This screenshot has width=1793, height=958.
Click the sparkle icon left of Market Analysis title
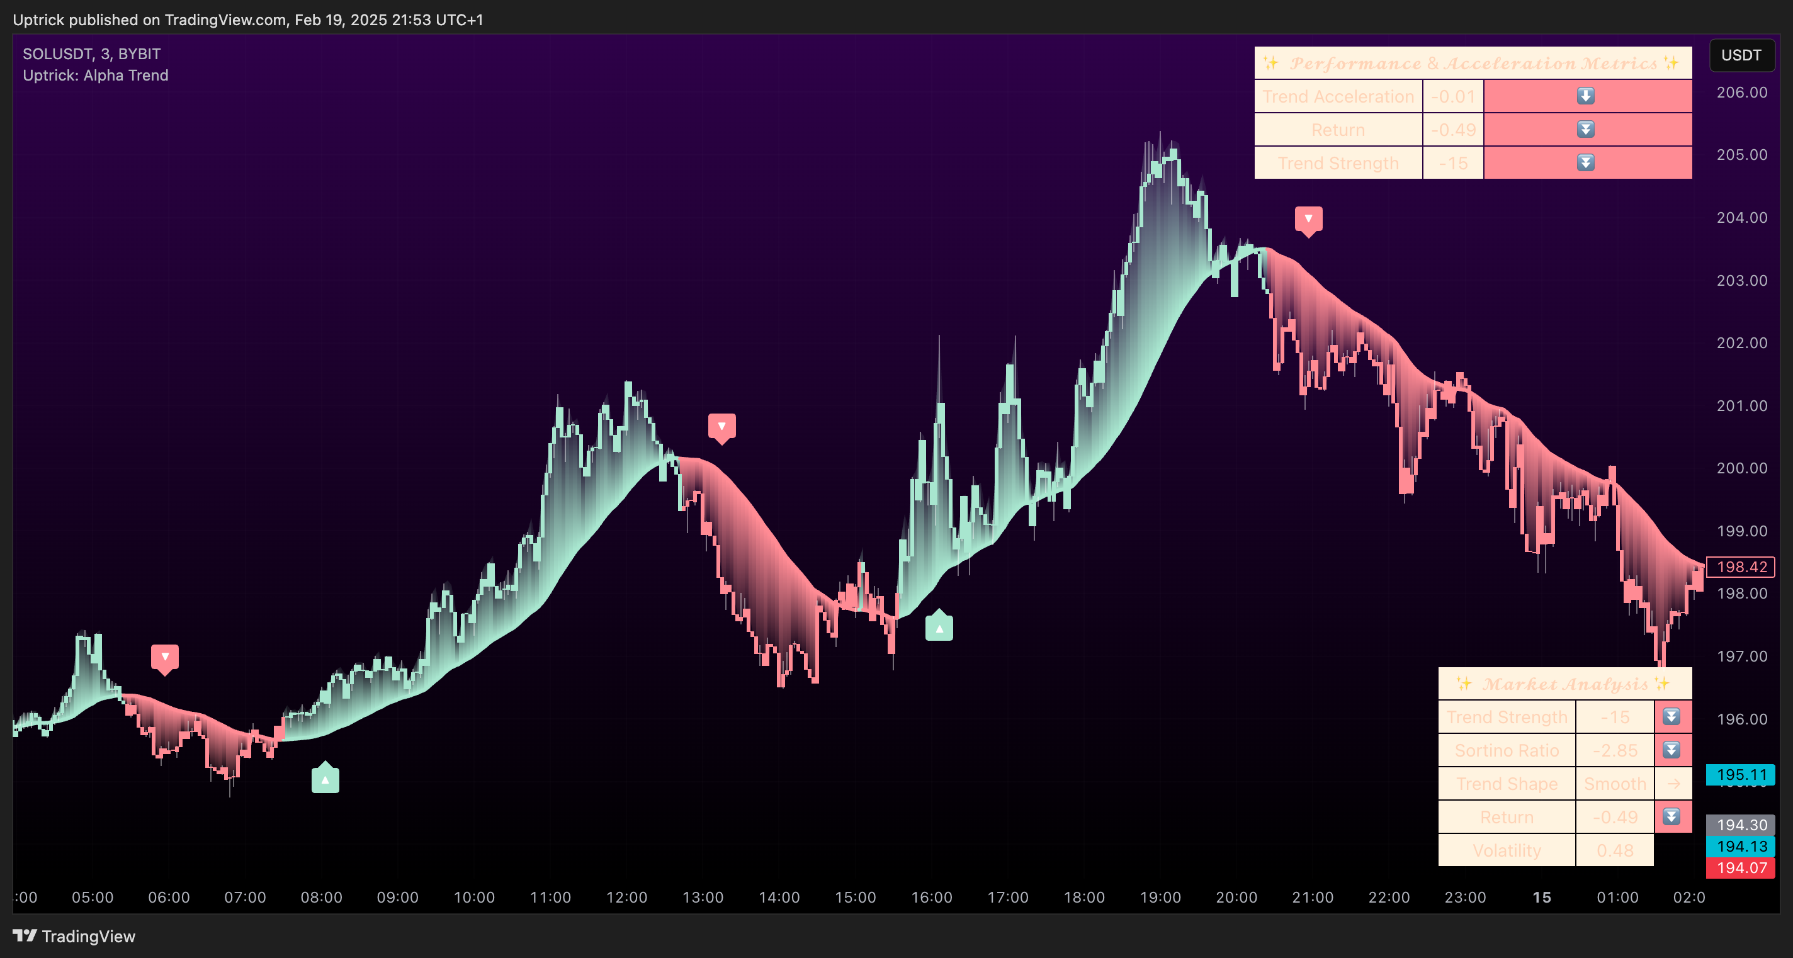(x=1464, y=684)
